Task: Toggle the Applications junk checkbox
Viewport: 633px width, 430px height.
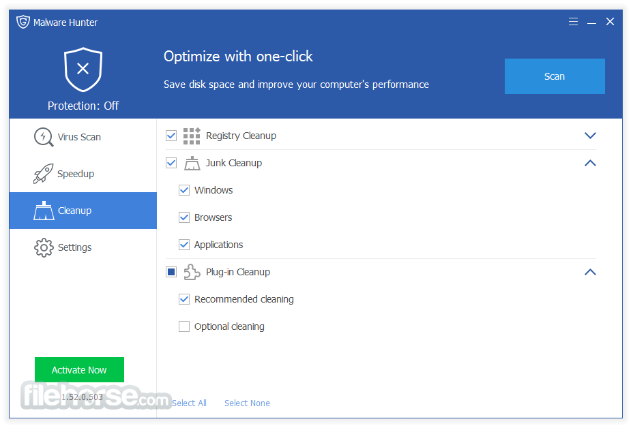Action: 184,245
